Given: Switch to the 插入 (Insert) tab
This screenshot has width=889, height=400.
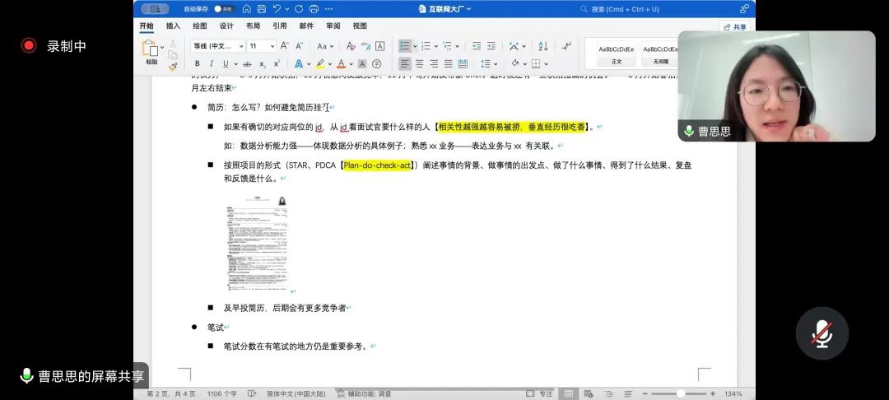Looking at the screenshot, I should (173, 26).
